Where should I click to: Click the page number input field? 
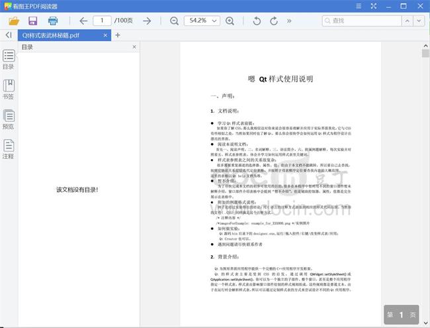[102, 21]
